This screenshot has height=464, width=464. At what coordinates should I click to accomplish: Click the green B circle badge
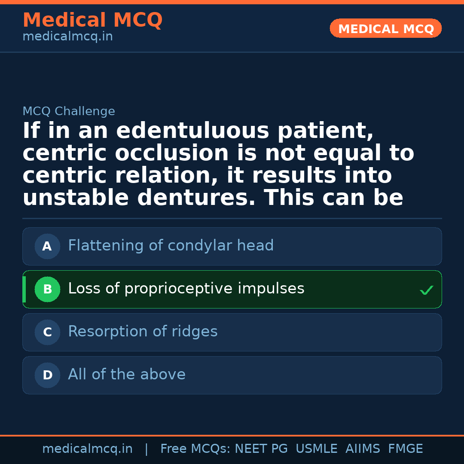point(47,290)
